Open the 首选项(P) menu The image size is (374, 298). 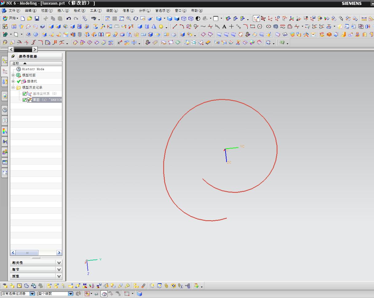point(163,11)
